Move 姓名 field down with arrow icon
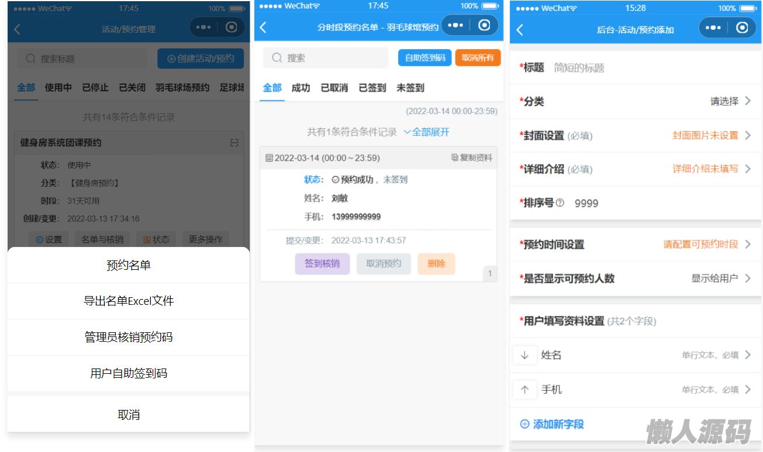The image size is (763, 452). (x=524, y=355)
